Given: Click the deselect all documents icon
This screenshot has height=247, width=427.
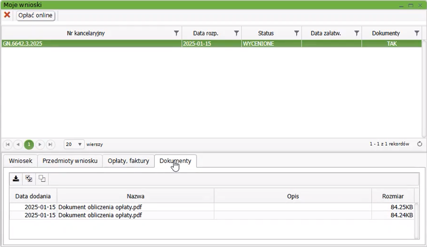Looking at the screenshot, I should pos(42,179).
